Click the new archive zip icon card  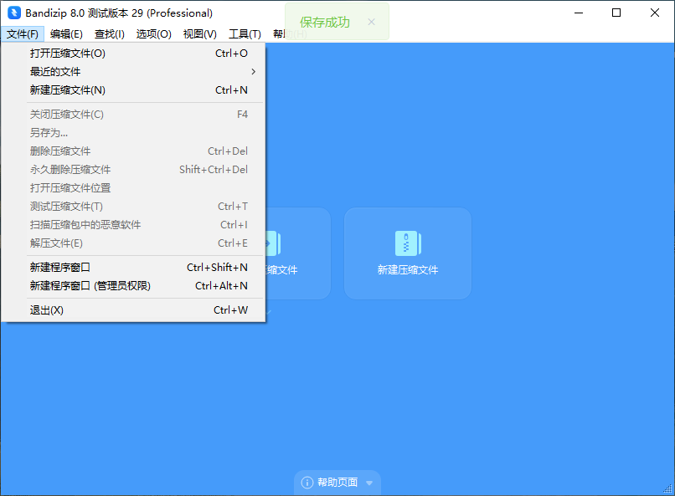tap(408, 253)
